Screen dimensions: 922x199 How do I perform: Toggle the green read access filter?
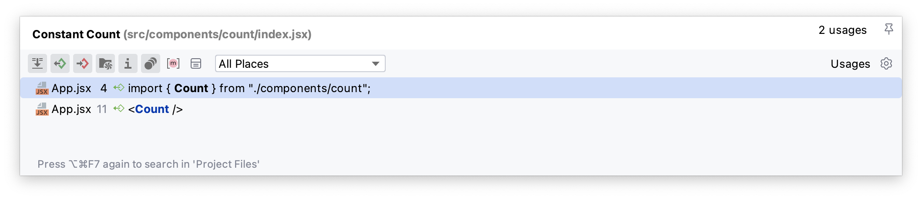pos(60,64)
